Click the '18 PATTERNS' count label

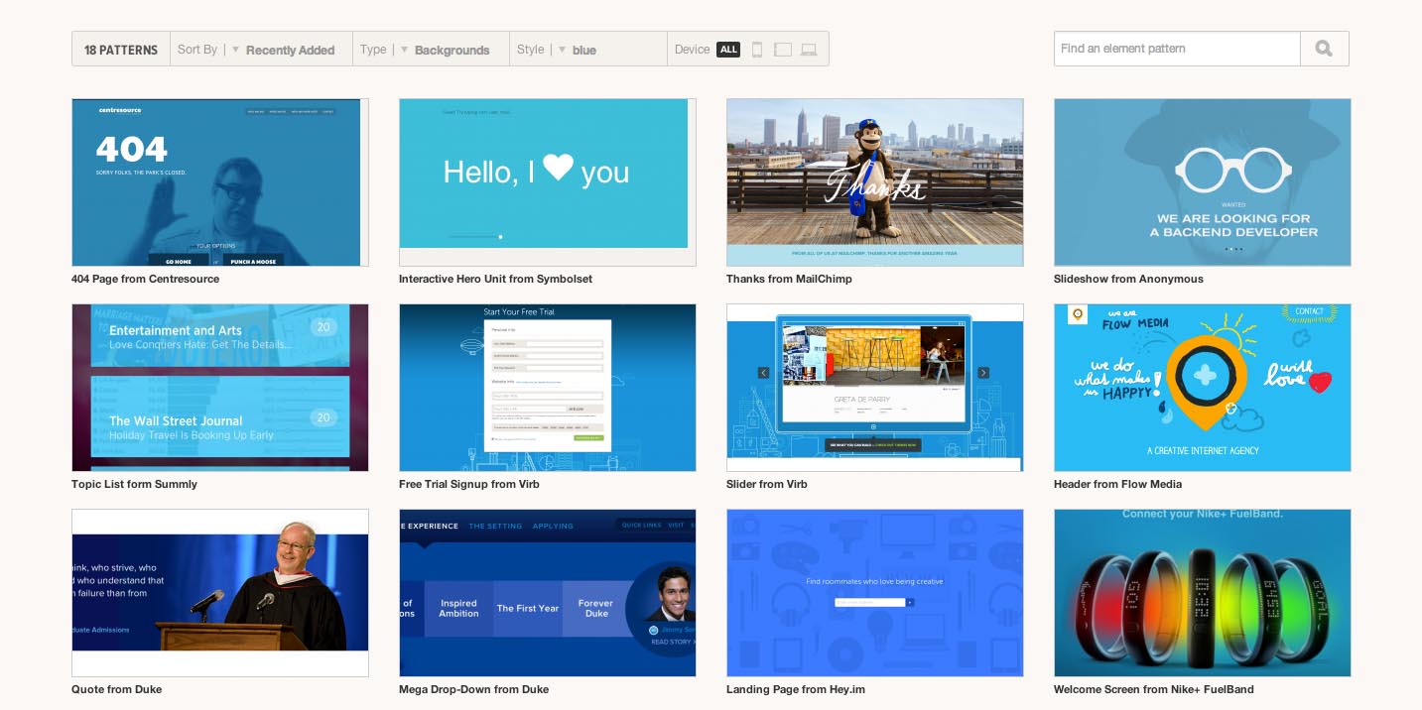[121, 50]
